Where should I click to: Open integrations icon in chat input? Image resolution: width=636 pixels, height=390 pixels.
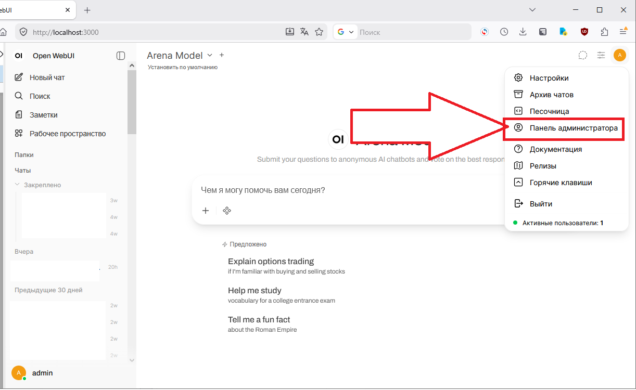(x=227, y=211)
